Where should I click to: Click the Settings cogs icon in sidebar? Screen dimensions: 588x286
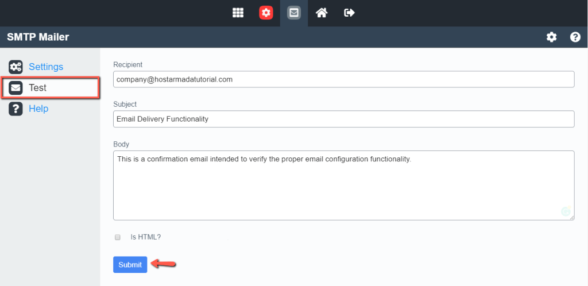(x=16, y=67)
